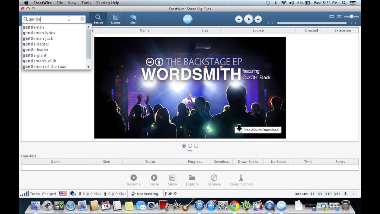This screenshot has height=214, width=380.
Task: Sort transfers by Progress column
Action: [195, 162]
